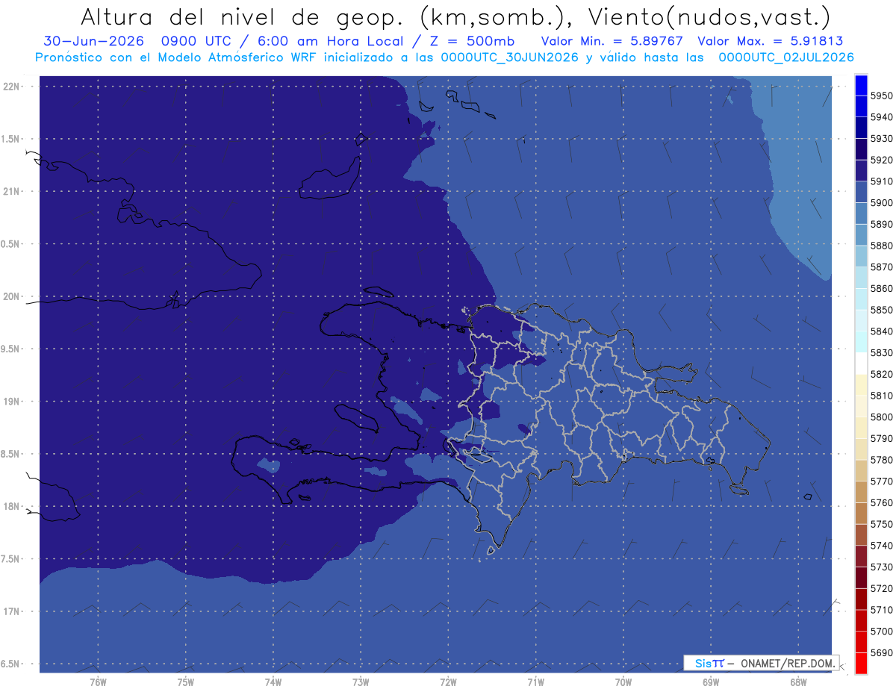
Task: Click the '5830' legend value
Action: tap(881, 352)
